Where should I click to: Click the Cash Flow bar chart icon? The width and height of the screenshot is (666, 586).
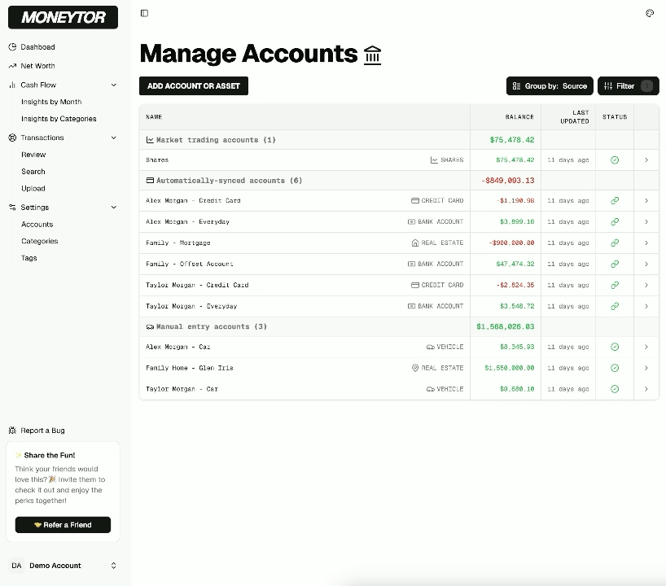pyautogui.click(x=11, y=84)
